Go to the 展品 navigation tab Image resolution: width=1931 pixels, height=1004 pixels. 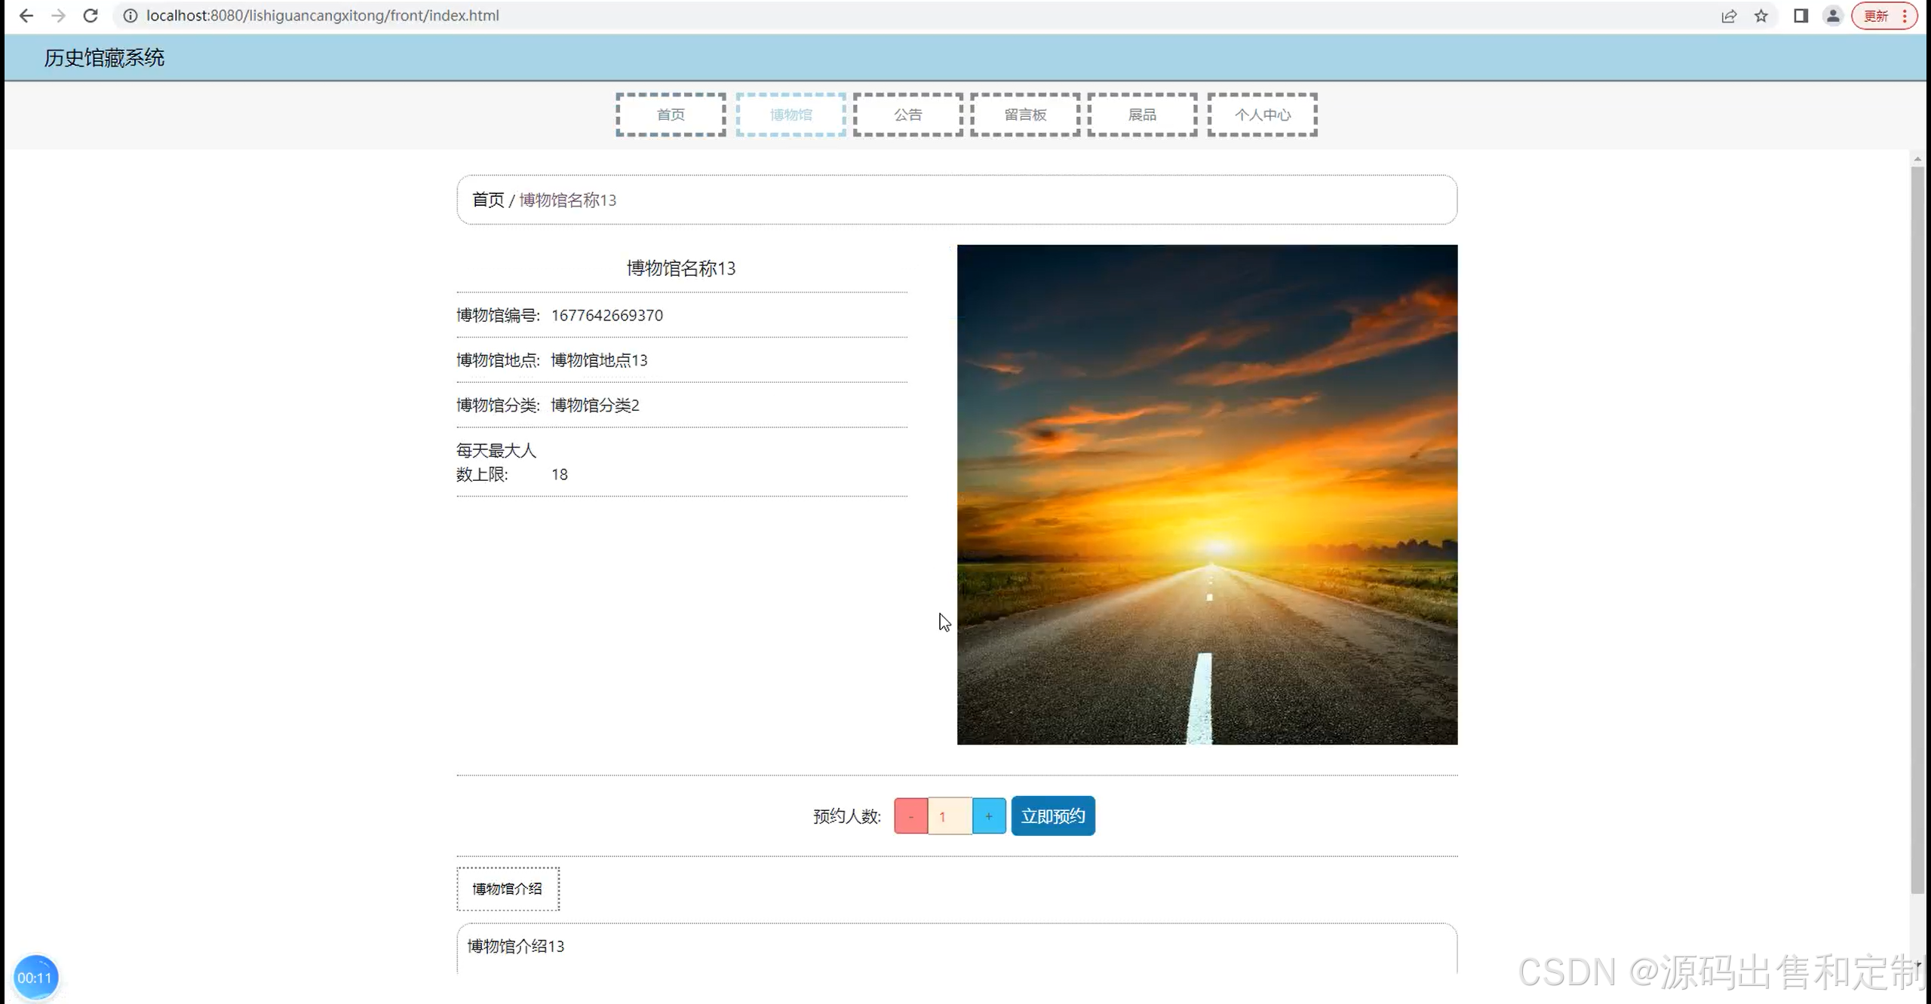pos(1142,115)
